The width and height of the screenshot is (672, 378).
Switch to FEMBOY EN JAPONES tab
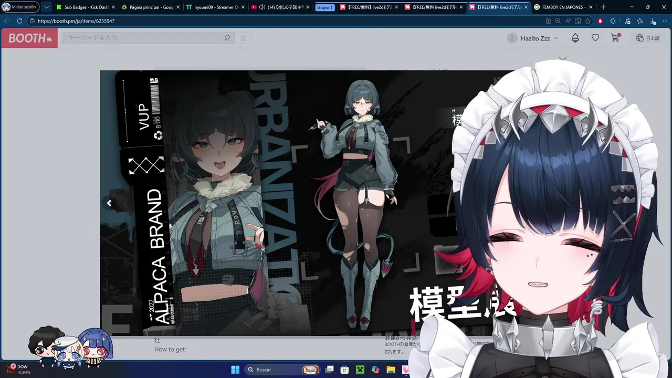(x=562, y=7)
